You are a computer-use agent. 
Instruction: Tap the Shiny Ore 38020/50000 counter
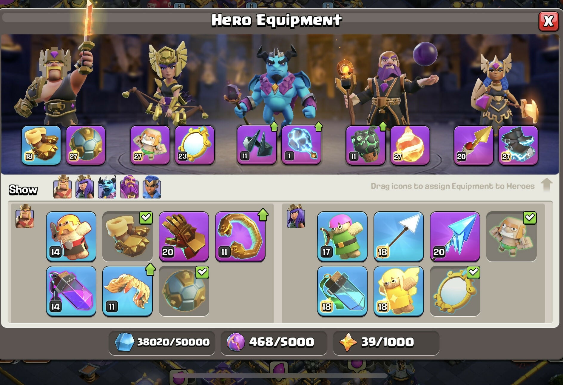pos(162,342)
